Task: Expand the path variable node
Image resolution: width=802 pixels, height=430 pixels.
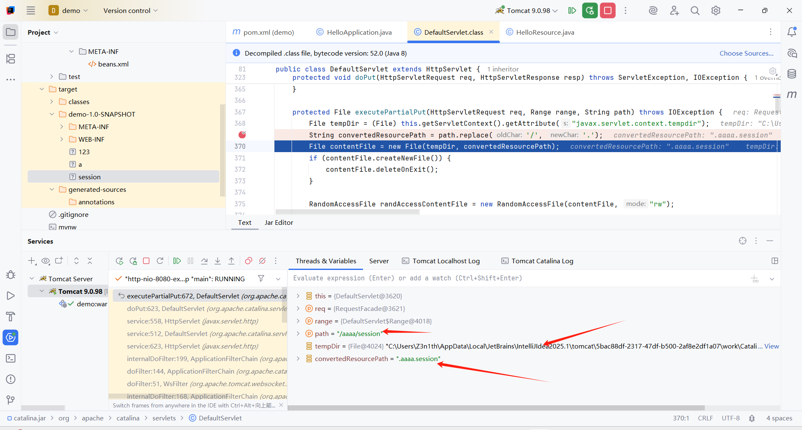Action: (x=298, y=333)
